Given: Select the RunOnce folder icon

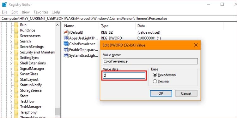Looking at the screenshot, I should (x=16, y=31).
